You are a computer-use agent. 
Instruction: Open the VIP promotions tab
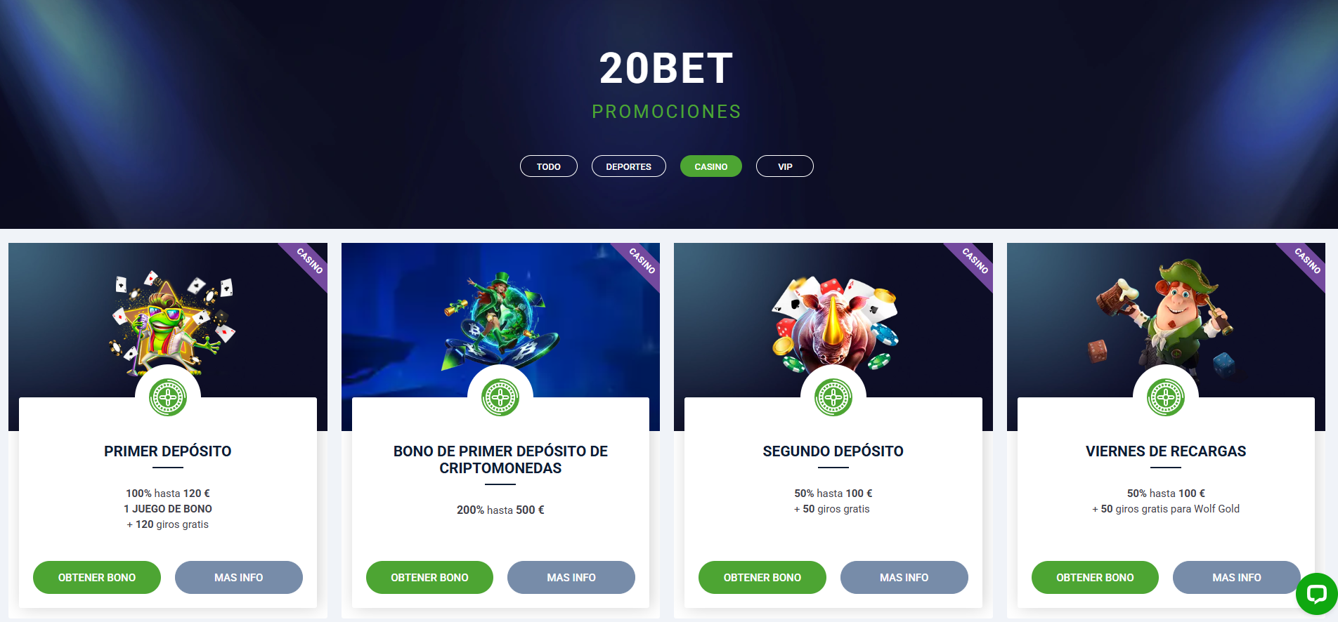785,166
